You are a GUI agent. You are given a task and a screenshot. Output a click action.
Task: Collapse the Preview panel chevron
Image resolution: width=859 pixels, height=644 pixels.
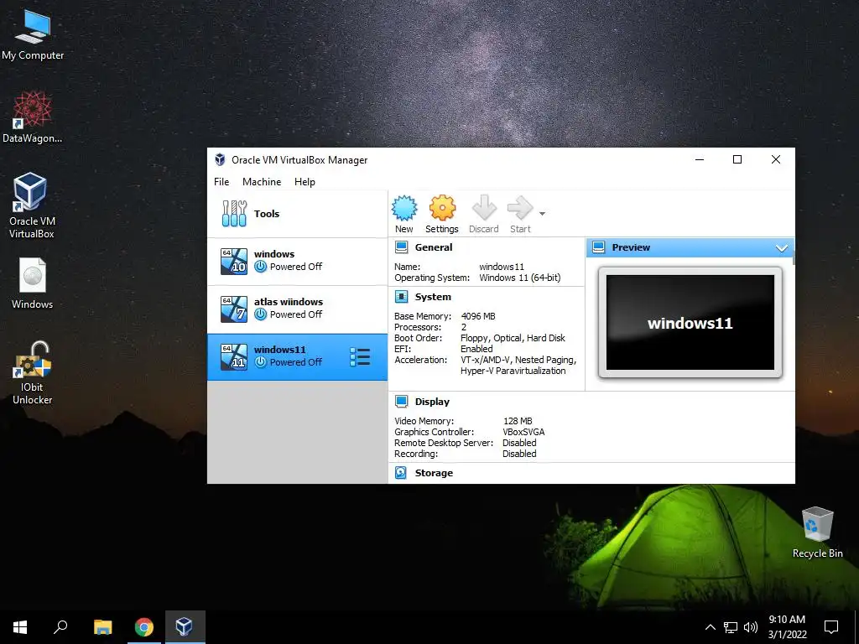point(782,248)
